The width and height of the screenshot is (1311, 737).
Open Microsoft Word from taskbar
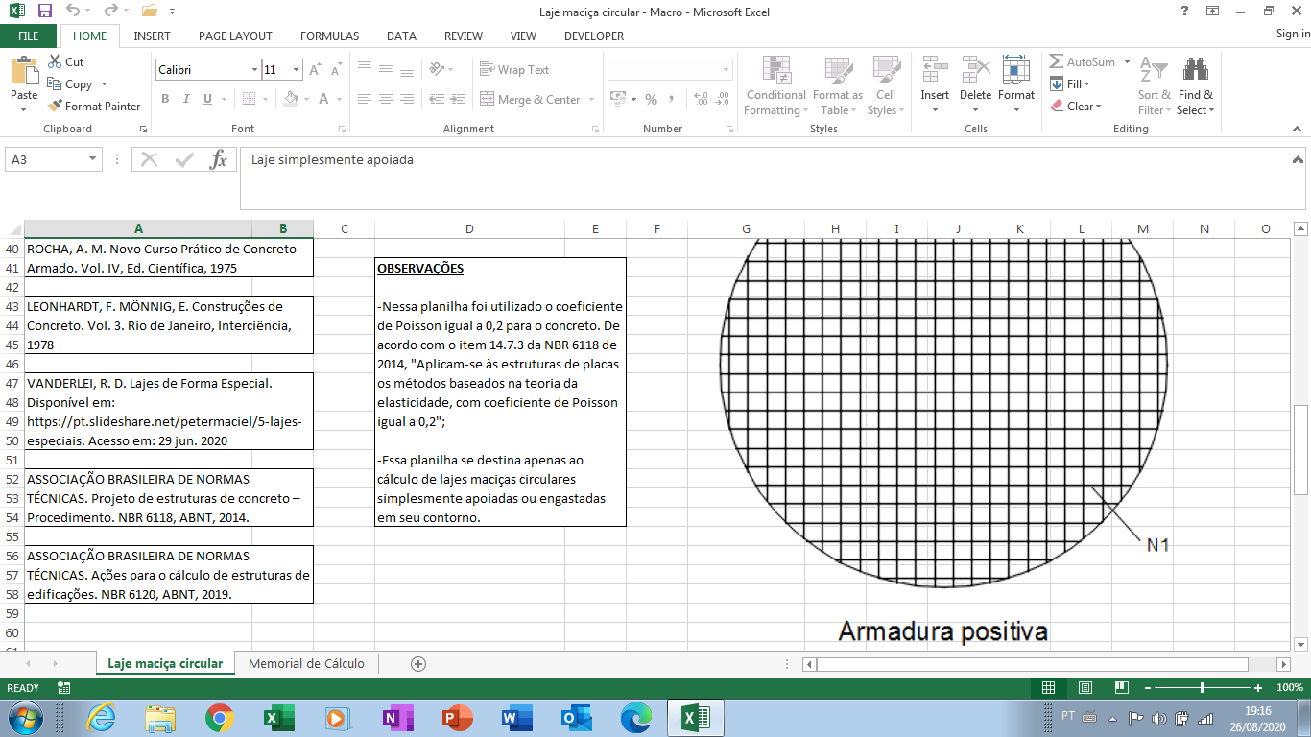coord(516,717)
